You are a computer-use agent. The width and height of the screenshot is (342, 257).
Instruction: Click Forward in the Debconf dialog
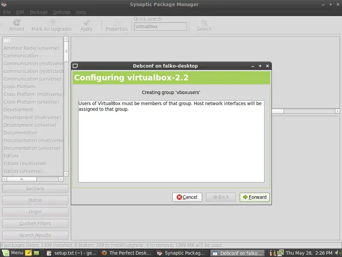coord(254,197)
